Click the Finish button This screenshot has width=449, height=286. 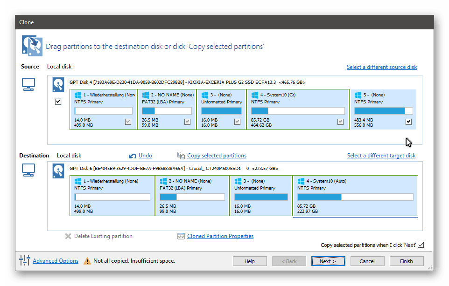coord(407,261)
